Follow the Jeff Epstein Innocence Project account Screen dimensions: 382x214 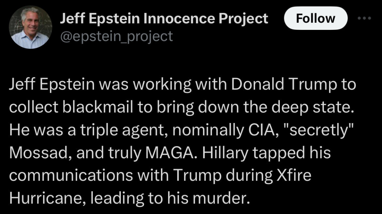[x=316, y=18]
